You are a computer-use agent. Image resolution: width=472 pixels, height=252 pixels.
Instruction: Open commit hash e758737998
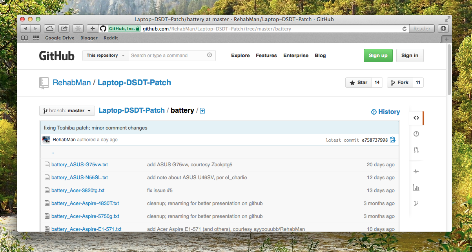[x=375, y=140]
